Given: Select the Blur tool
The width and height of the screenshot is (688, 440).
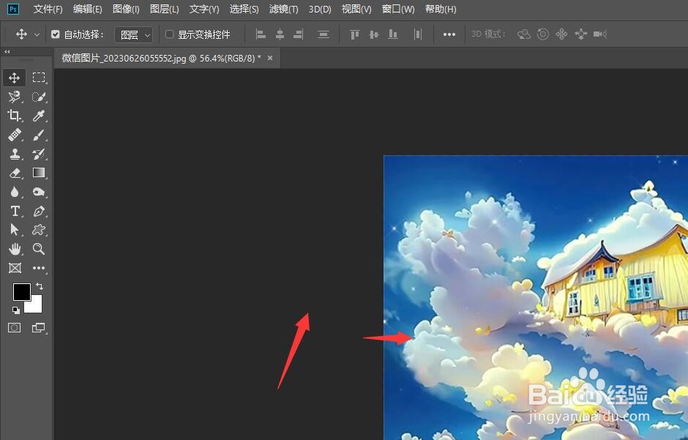Looking at the screenshot, I should (x=14, y=192).
